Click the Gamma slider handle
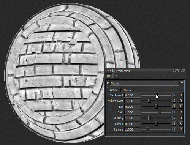This screenshot has height=145, width=190. point(147,129)
